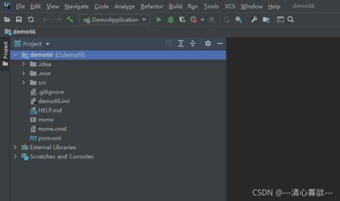340x201 pixels.
Task: Click Run with Coverage shield icon
Action: pyautogui.click(x=183, y=20)
